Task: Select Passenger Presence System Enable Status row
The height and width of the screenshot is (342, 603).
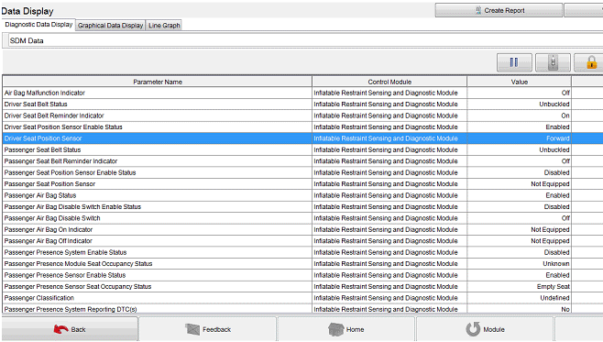Action: coord(302,252)
